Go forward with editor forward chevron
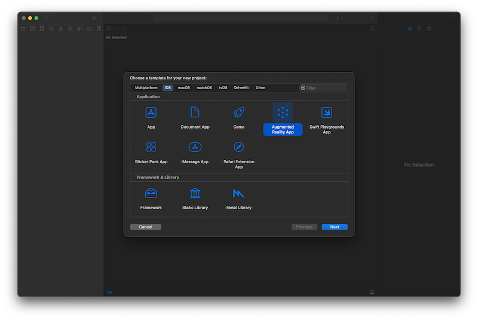The height and width of the screenshot is (320, 478). click(x=124, y=29)
